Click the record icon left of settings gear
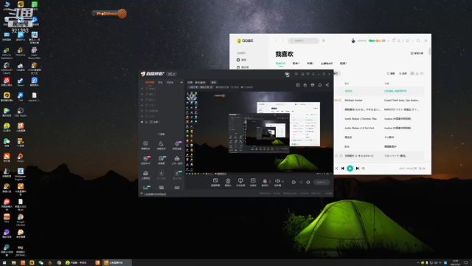This screenshot has height=266, width=472. tap(294, 183)
